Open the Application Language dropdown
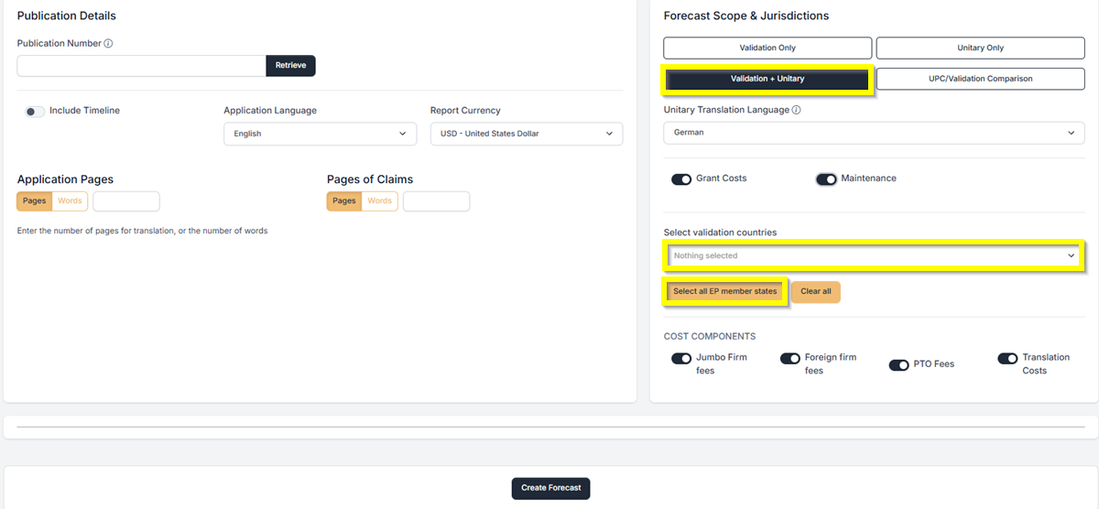 click(x=320, y=134)
